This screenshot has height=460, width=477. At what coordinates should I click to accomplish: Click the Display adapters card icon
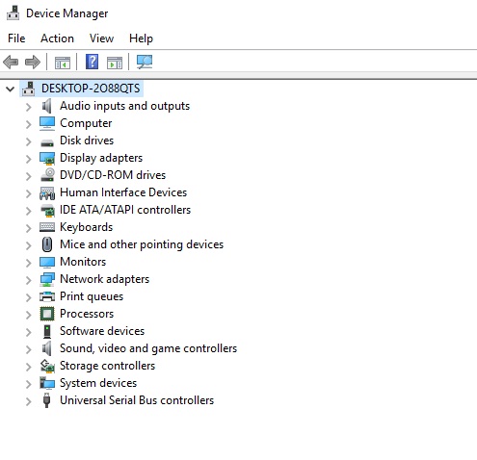[x=47, y=158]
